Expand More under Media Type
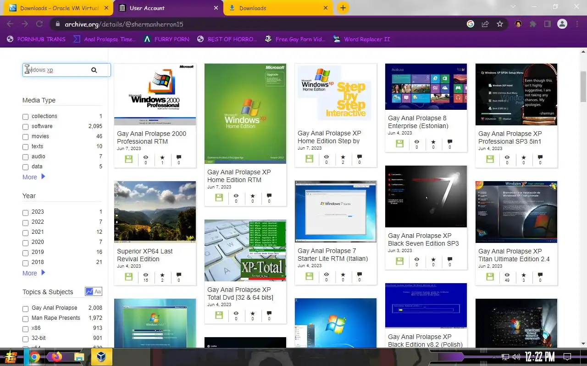This screenshot has width=587, height=366. coord(34,177)
